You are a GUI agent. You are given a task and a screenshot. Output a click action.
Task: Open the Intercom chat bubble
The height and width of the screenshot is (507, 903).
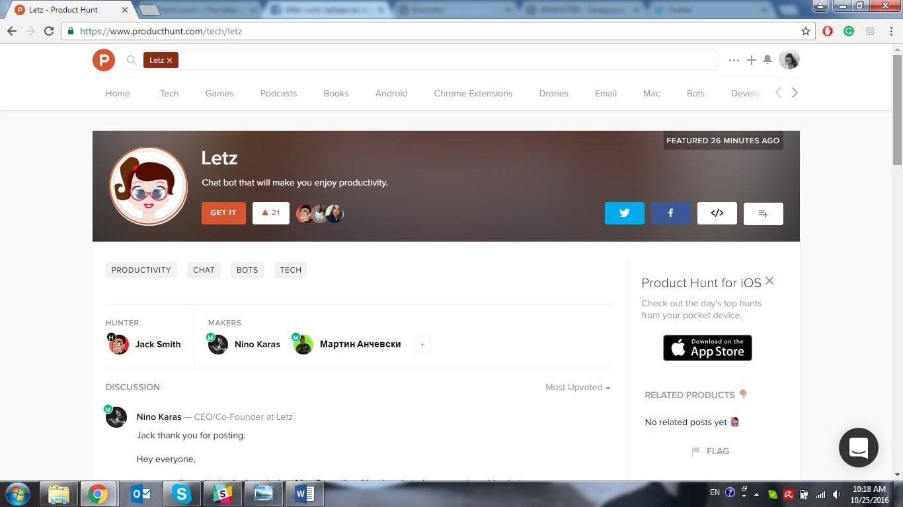(x=858, y=447)
